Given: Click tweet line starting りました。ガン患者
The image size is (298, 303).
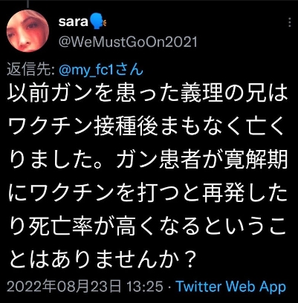Looking at the screenshot, I should click(x=148, y=160).
